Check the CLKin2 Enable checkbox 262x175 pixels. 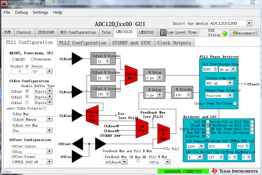(x=27, y=102)
